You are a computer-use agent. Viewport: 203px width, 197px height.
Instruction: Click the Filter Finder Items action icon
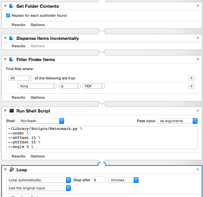(x=12, y=59)
